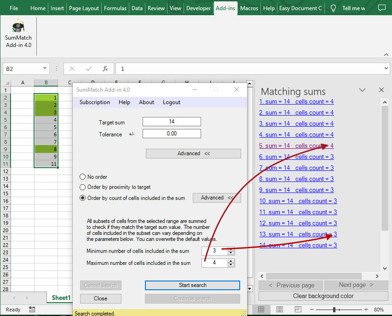Click the Select All corner triangle

pos(7,82)
